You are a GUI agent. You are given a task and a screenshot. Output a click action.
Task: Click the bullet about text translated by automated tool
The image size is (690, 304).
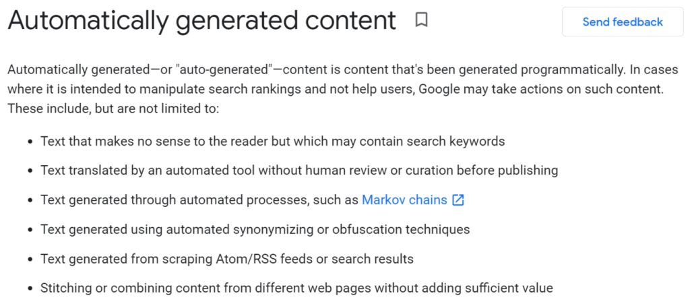(299, 171)
